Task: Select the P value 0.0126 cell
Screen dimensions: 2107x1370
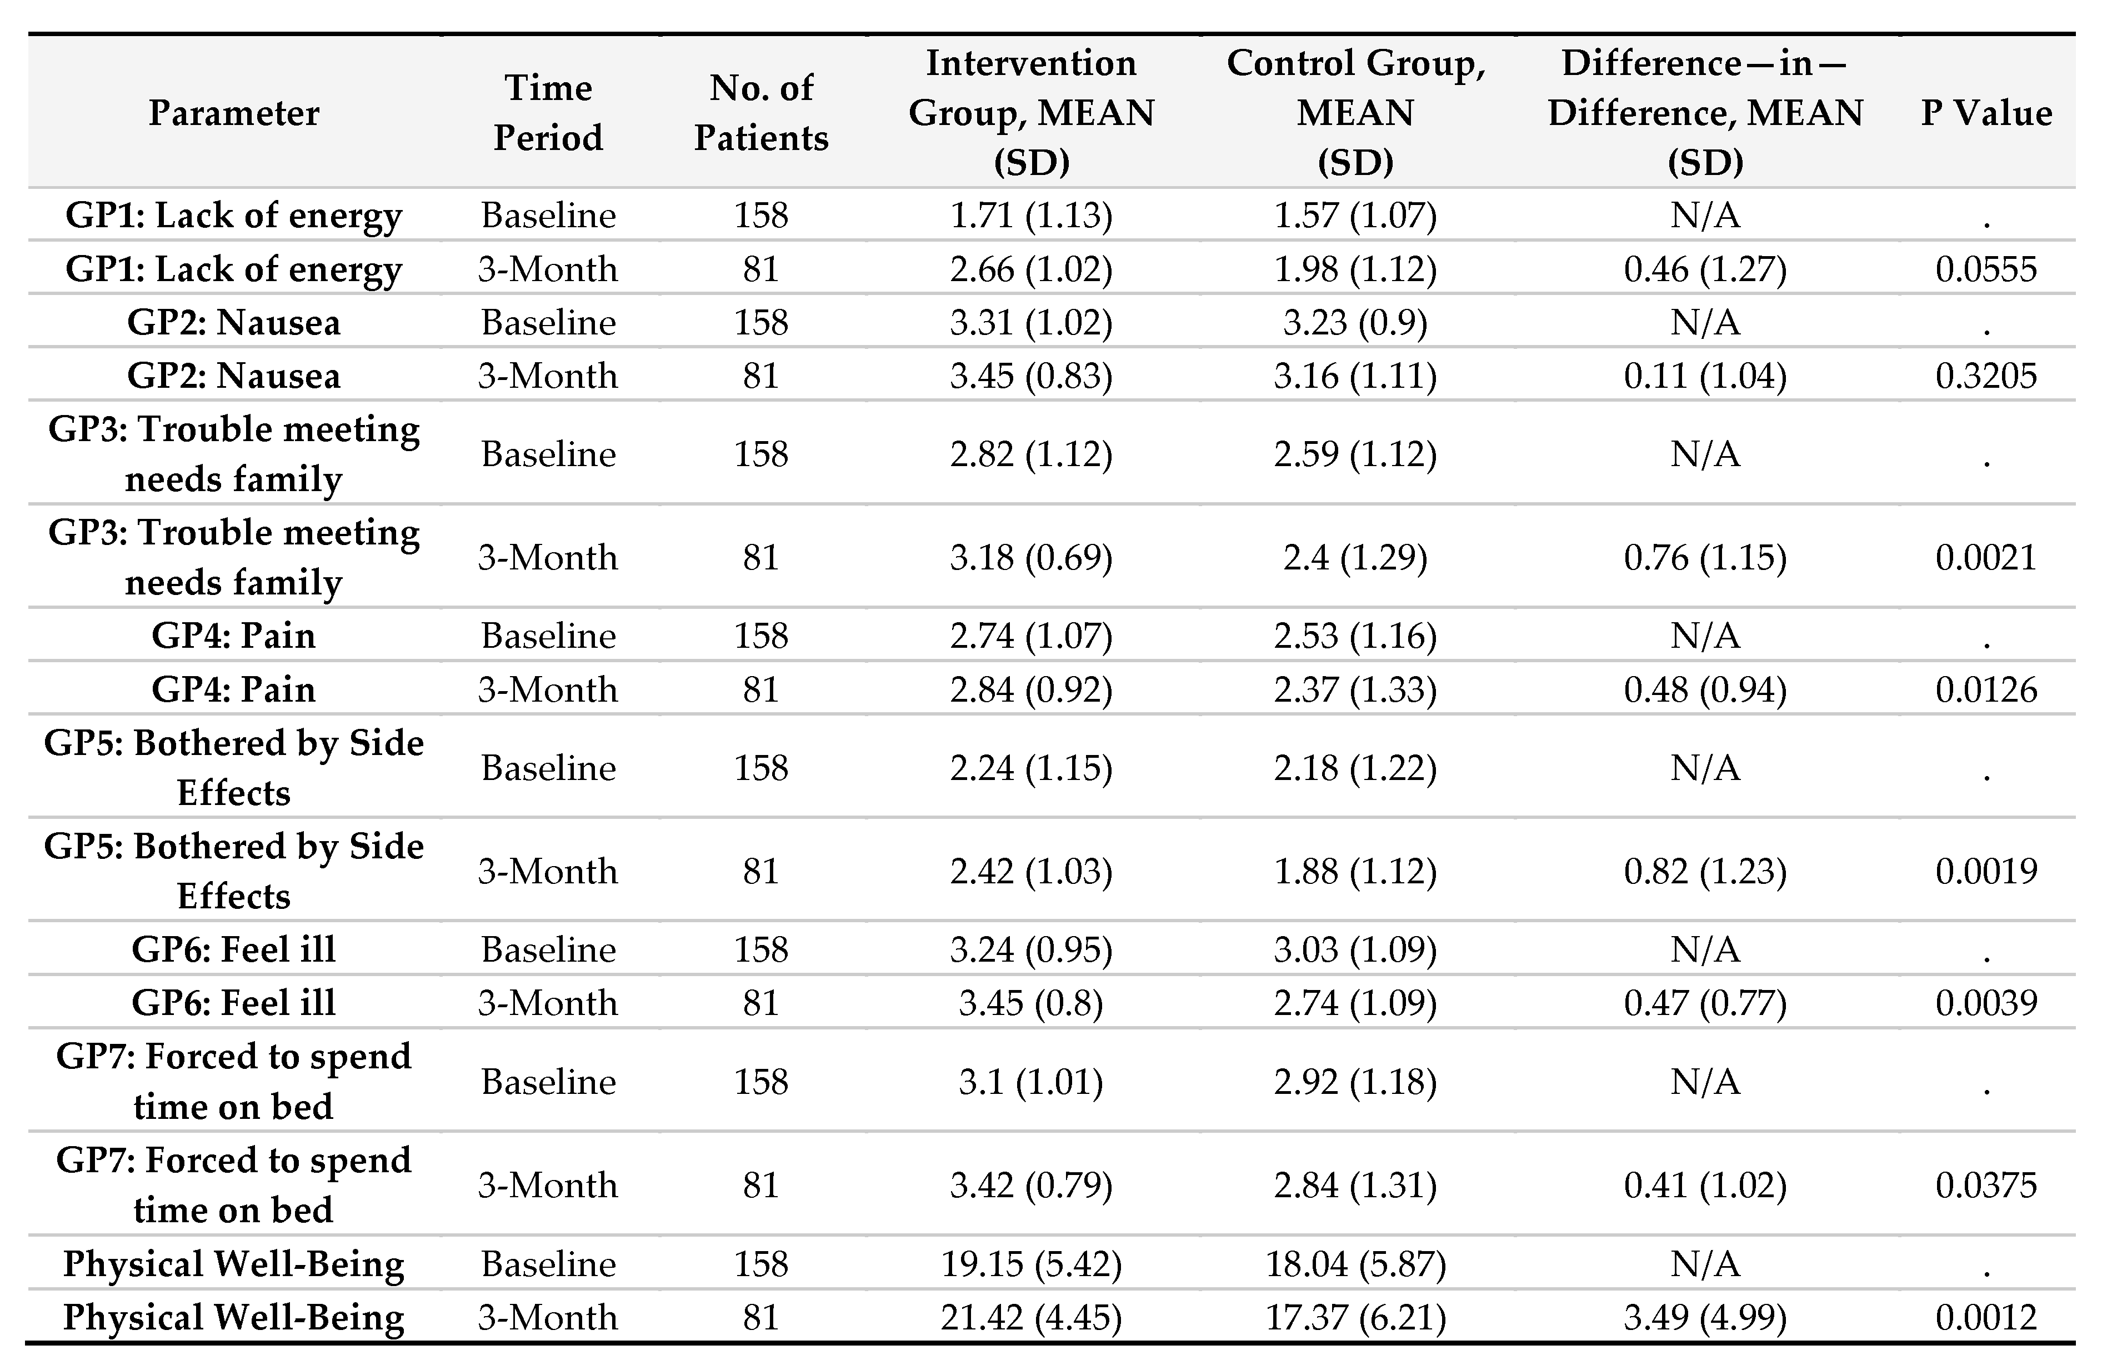Action: click(x=1986, y=689)
